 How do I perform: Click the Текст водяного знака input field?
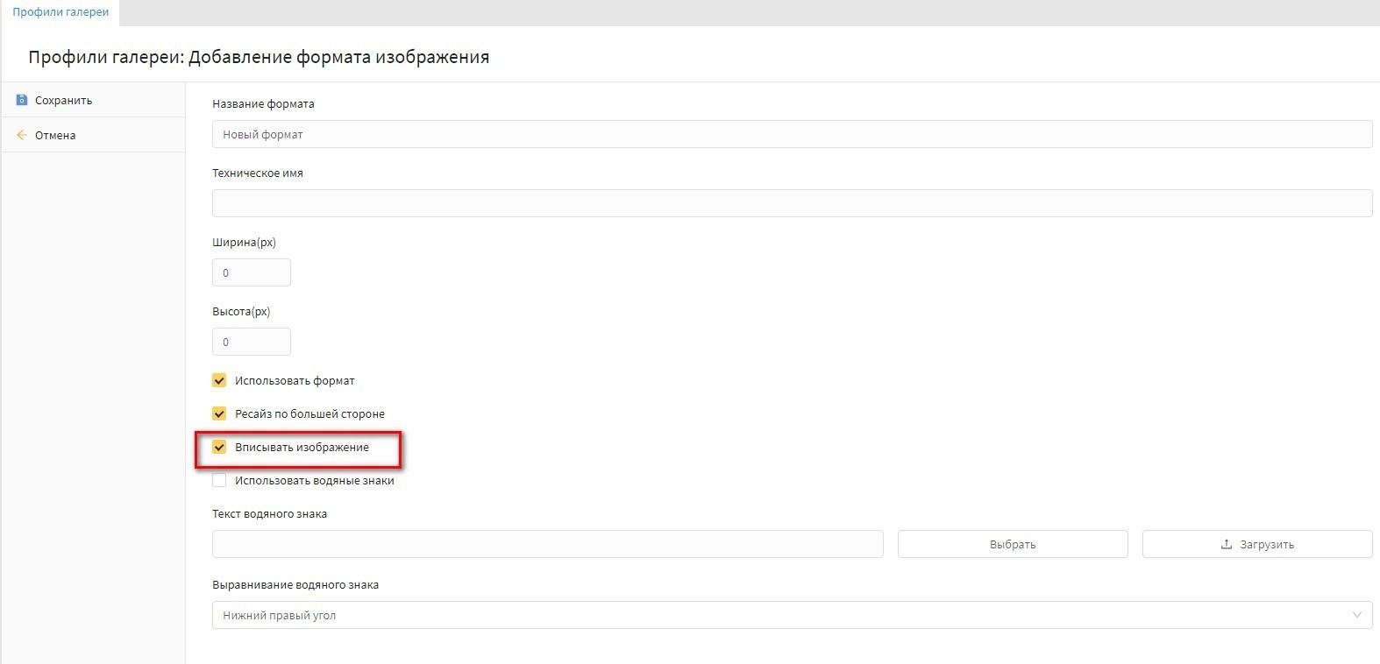click(x=547, y=544)
